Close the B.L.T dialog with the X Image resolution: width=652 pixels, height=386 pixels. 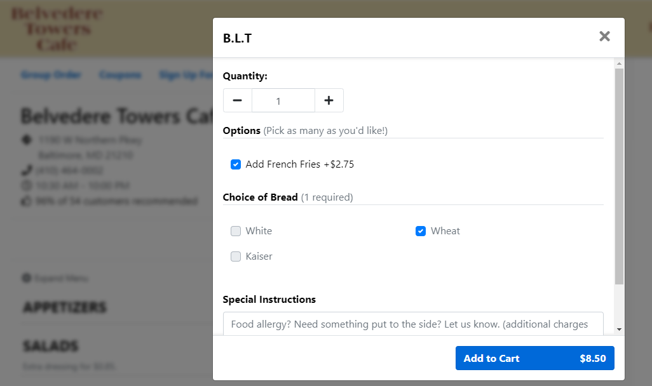pos(604,37)
